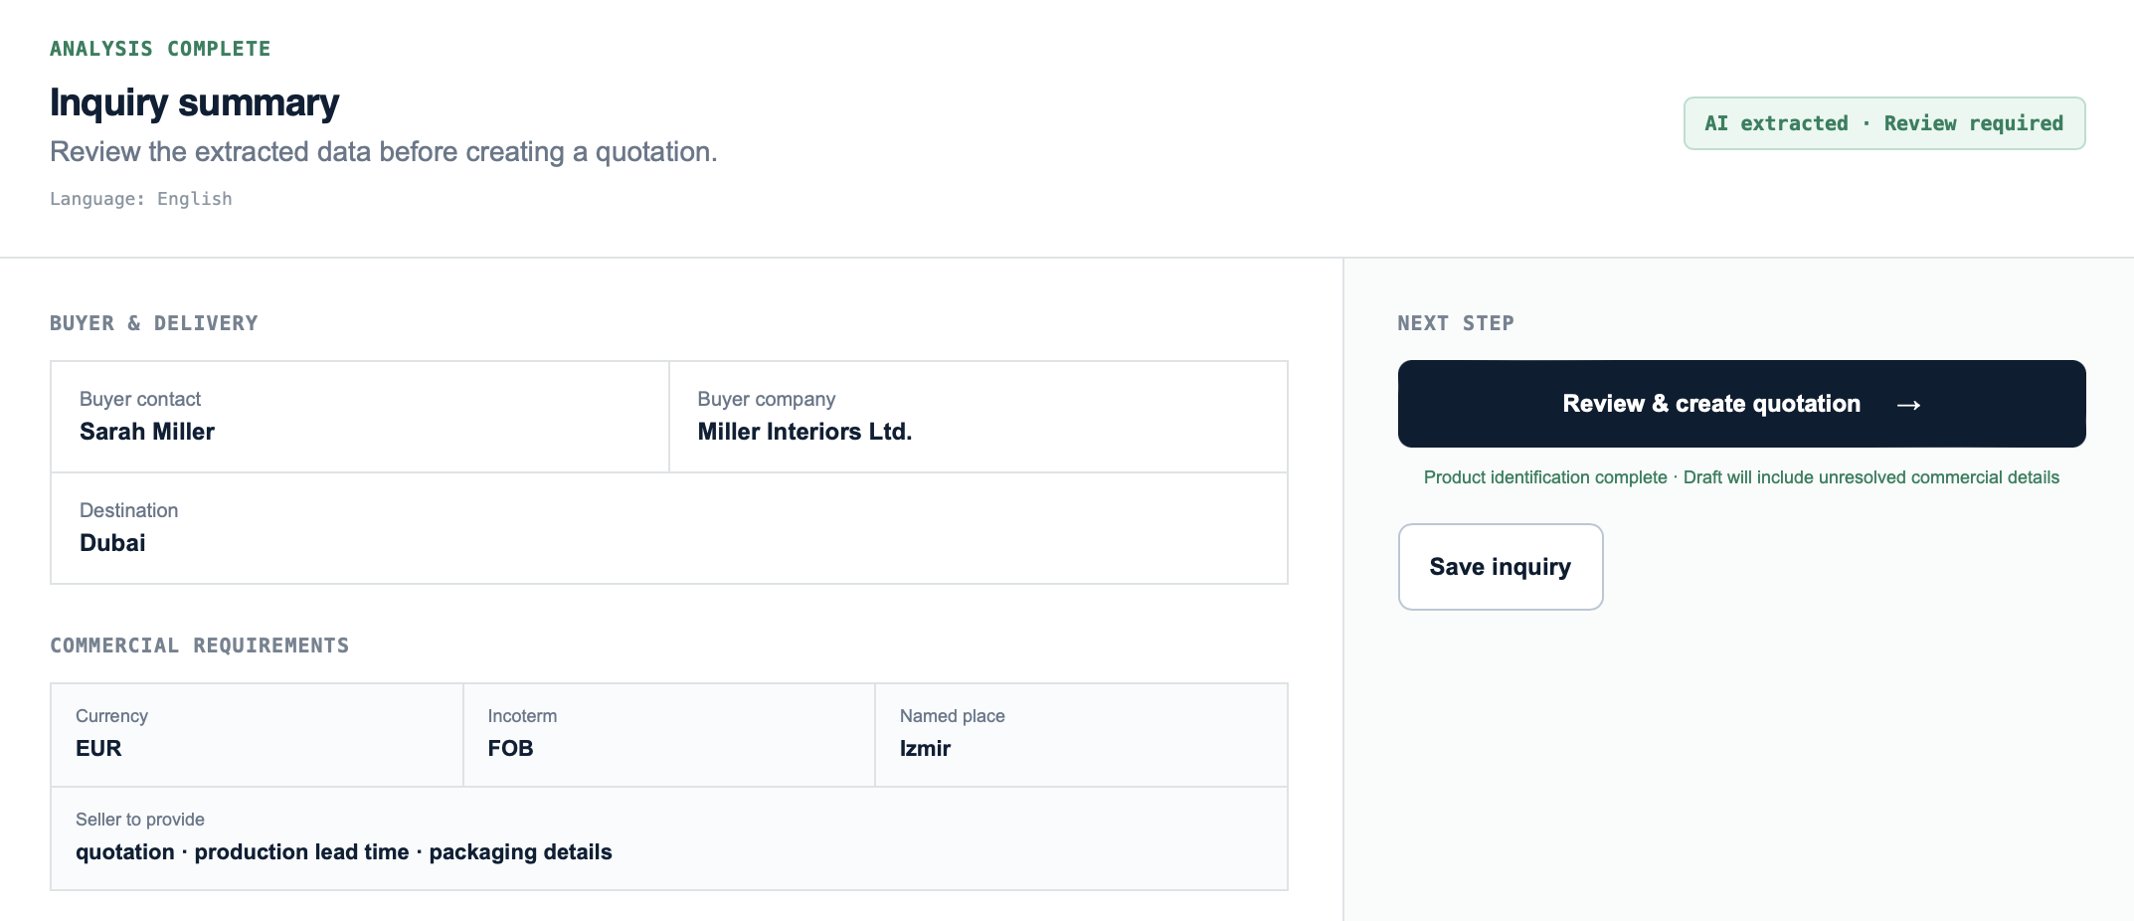This screenshot has width=2134, height=921.
Task: Click the Language: English label
Action: coord(141,199)
